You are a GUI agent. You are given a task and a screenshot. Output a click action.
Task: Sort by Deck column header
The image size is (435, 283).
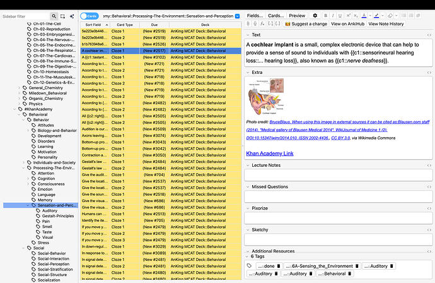click(205, 25)
